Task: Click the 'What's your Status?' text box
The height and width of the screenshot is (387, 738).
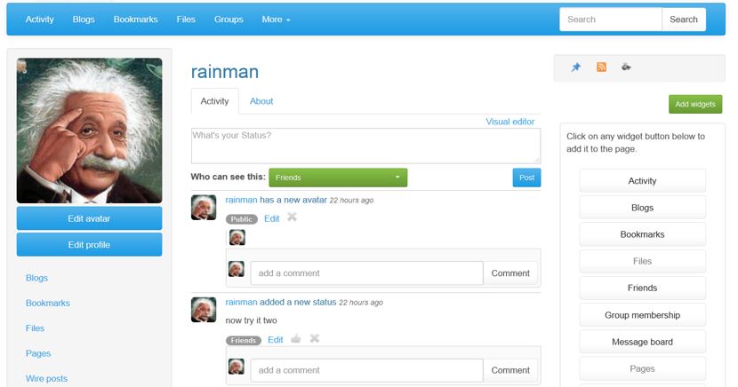Action: point(365,146)
